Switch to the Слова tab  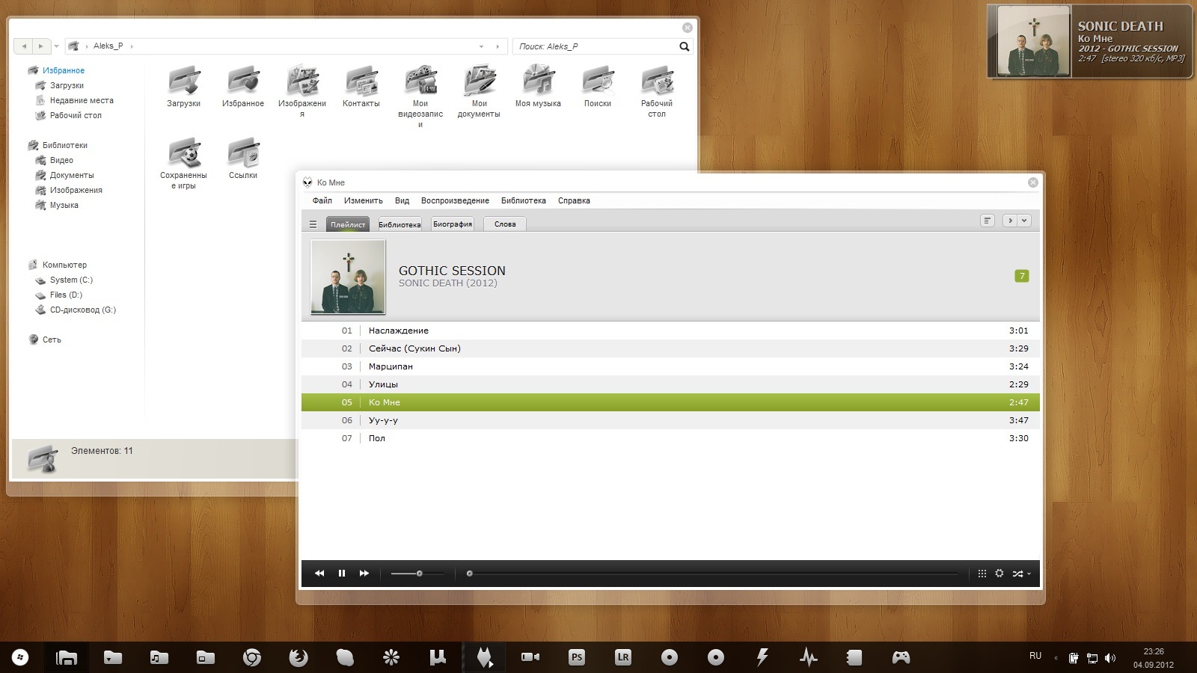click(x=505, y=224)
